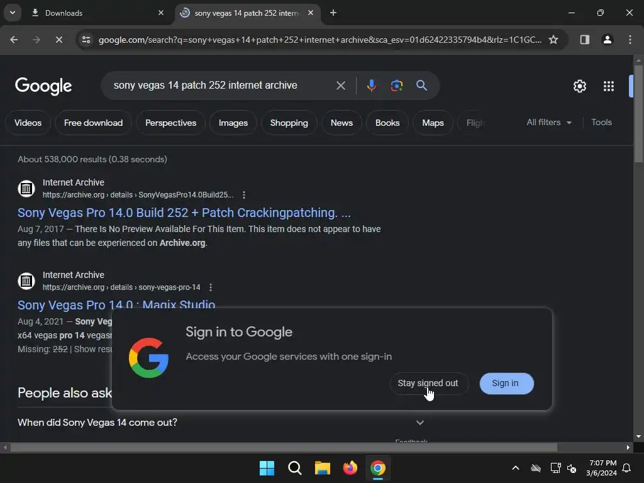Show Books results
This screenshot has width=644, height=483.
387,123
